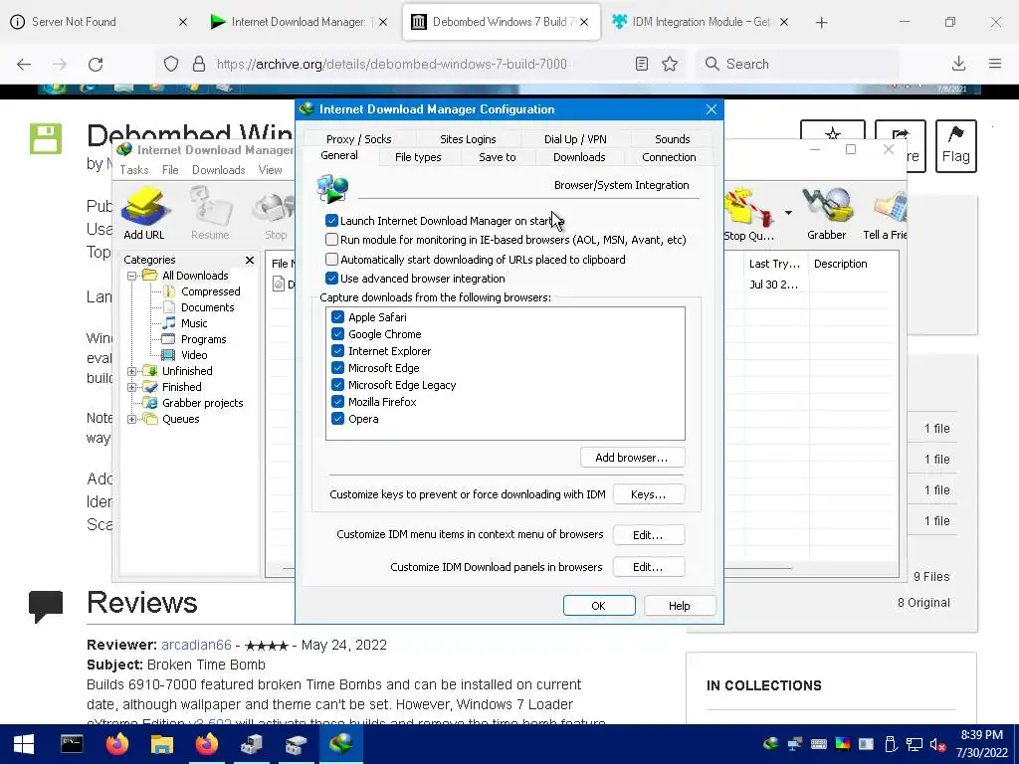Collapse All Downloads tree node

click(x=132, y=276)
